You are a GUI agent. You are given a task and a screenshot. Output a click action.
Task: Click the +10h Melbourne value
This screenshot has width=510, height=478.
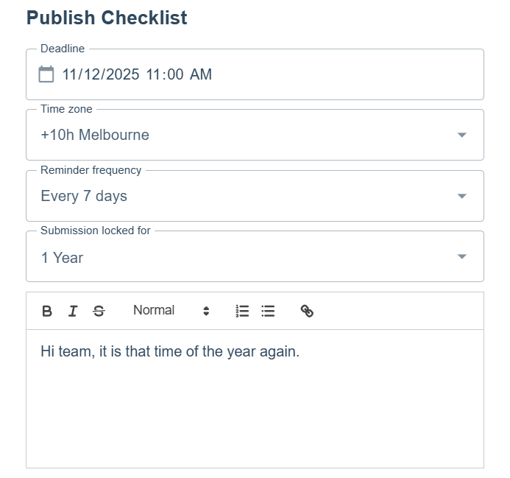95,136
